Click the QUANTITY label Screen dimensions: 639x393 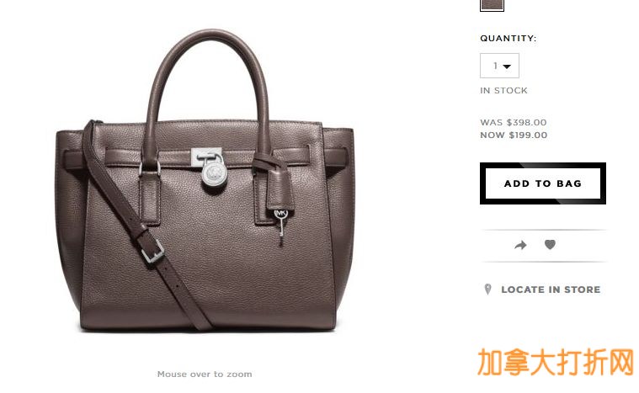(x=509, y=38)
